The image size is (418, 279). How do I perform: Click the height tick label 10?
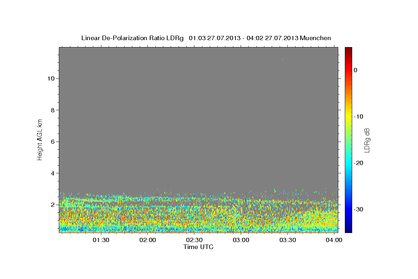click(x=51, y=78)
